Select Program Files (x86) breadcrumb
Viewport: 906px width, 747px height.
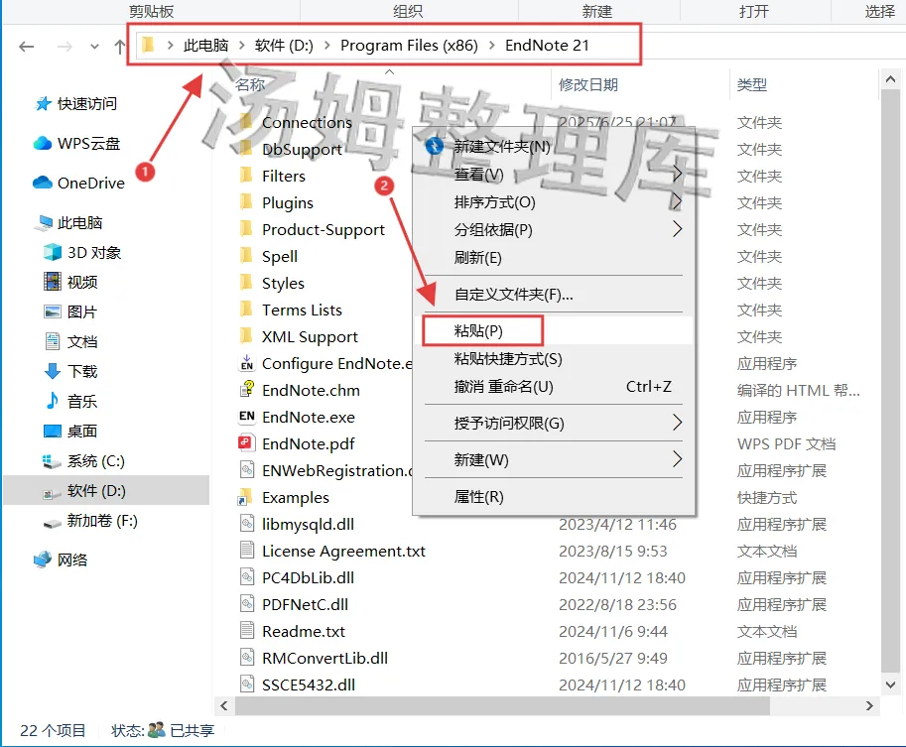coord(409,45)
